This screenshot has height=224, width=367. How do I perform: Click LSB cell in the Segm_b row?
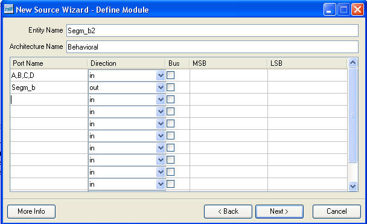(308, 88)
